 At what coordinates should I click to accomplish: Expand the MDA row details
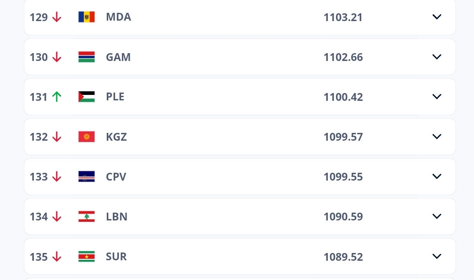click(436, 17)
